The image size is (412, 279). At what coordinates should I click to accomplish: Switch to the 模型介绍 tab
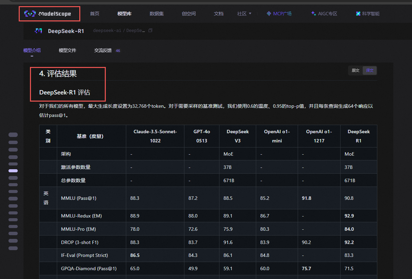click(x=32, y=50)
